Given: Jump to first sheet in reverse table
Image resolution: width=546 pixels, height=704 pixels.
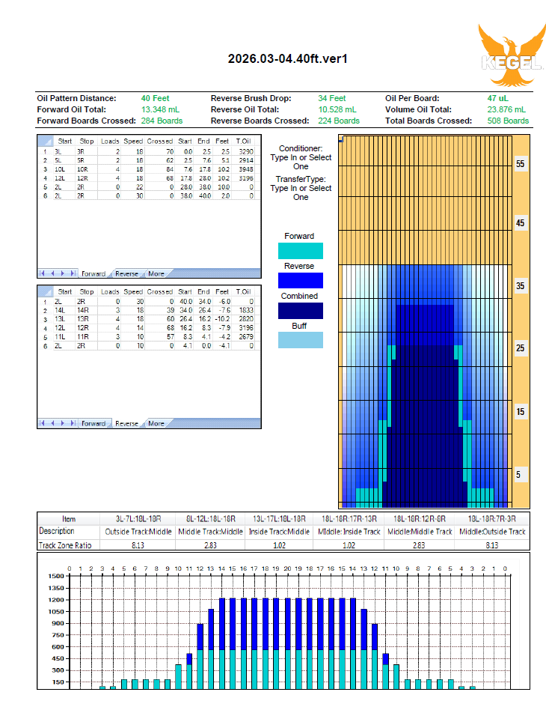Looking at the screenshot, I should tap(43, 423).
